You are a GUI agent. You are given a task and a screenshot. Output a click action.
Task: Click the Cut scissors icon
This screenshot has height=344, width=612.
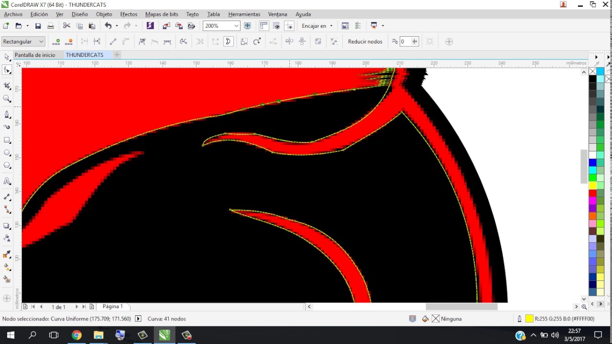point(66,26)
